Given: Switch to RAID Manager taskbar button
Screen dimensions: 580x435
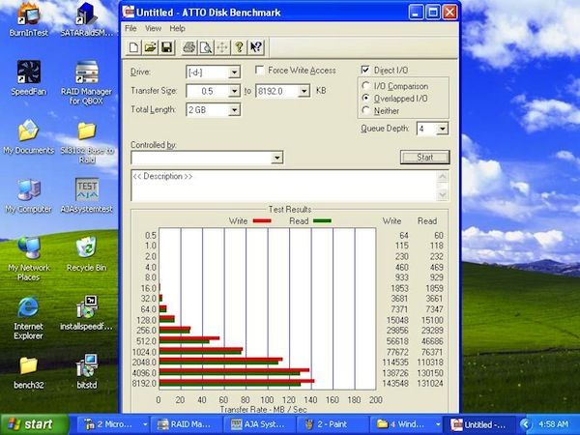Looking at the screenshot, I should coord(188,424).
